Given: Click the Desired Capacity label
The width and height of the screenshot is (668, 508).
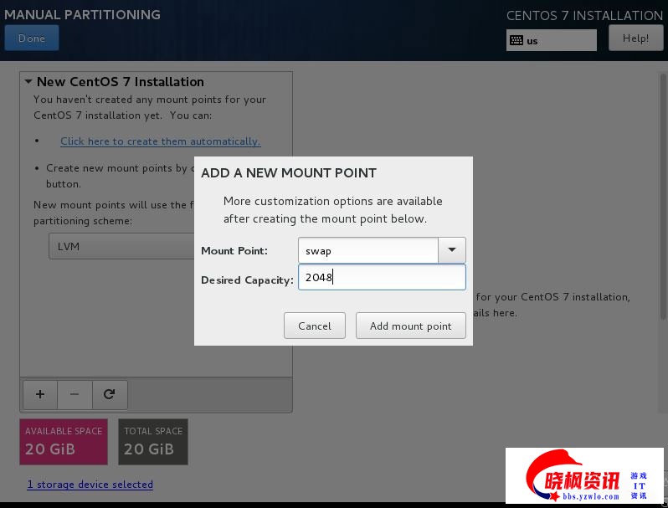Looking at the screenshot, I should coord(247,280).
